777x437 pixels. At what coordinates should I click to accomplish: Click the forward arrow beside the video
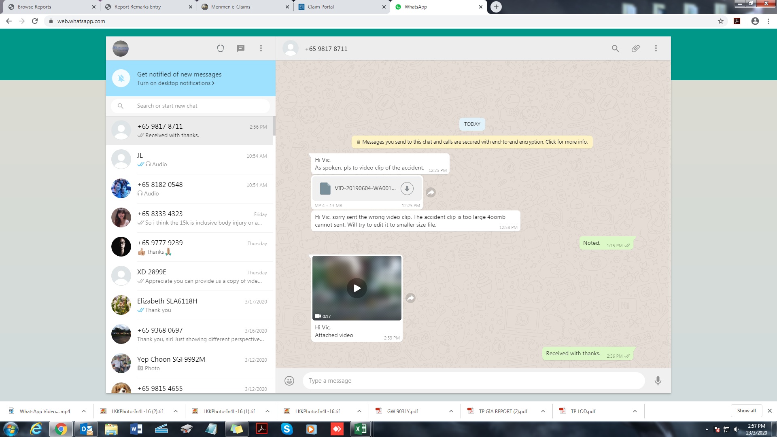pos(410,298)
